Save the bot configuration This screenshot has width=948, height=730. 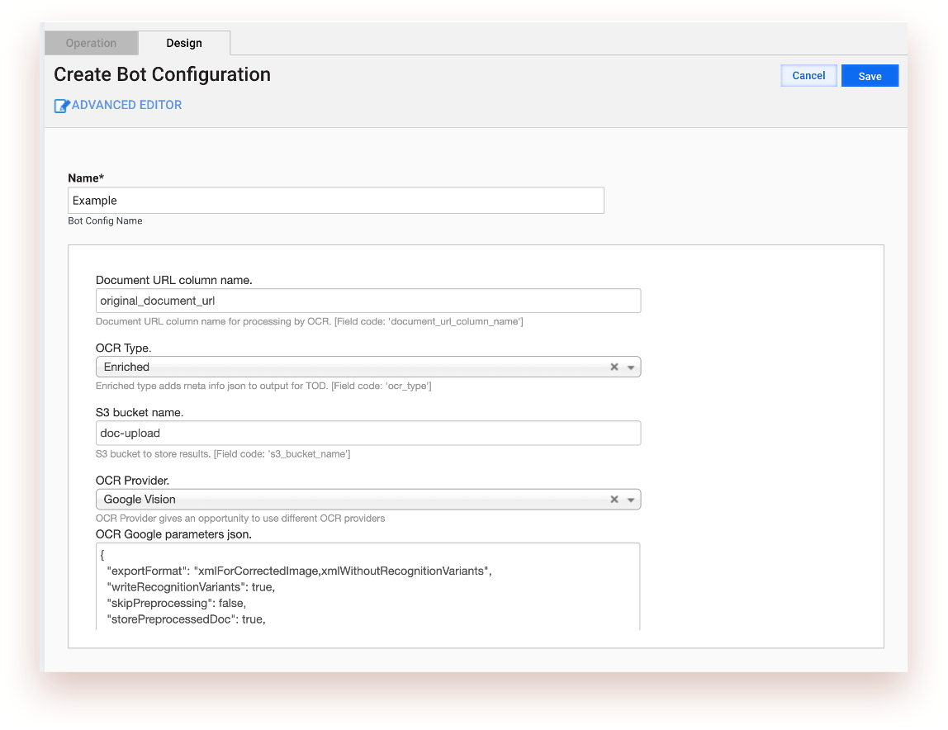[x=870, y=76]
